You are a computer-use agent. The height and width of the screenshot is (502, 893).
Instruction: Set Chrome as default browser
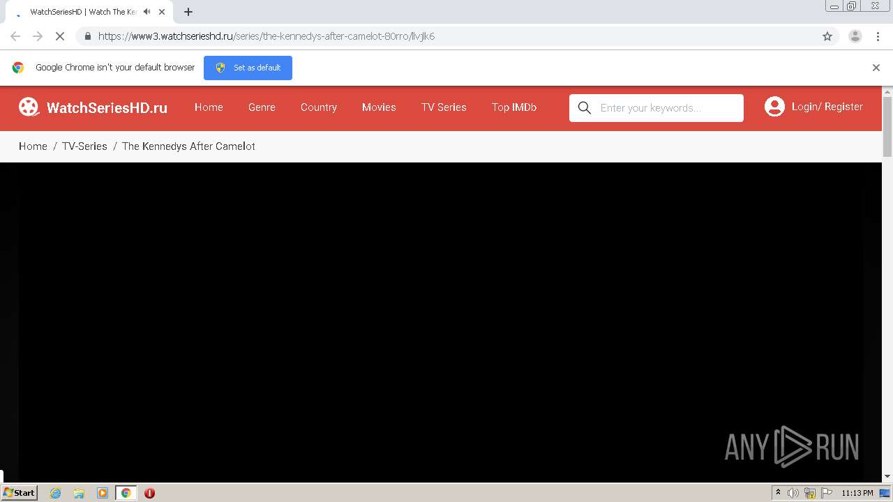[x=248, y=68]
